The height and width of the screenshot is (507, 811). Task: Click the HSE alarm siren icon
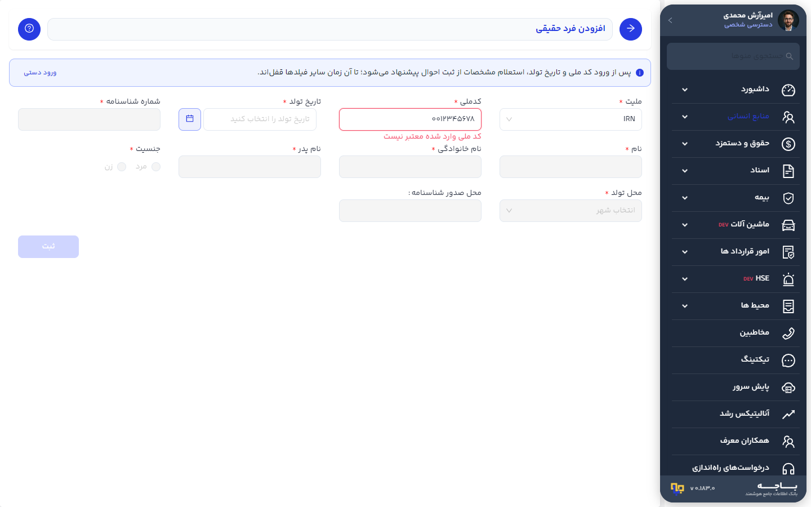[788, 279]
